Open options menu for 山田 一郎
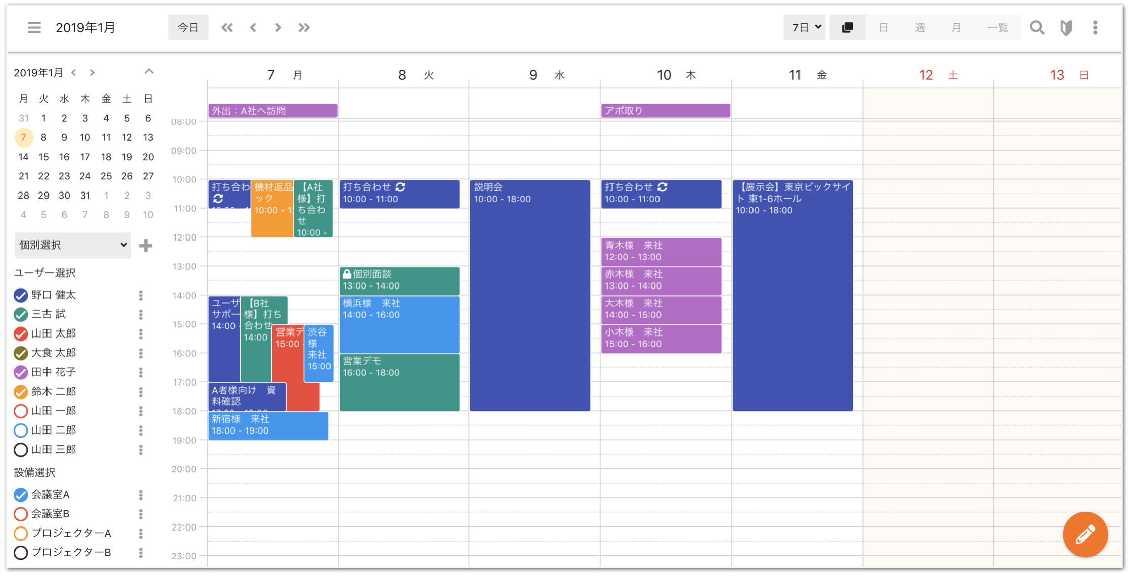 coord(141,411)
